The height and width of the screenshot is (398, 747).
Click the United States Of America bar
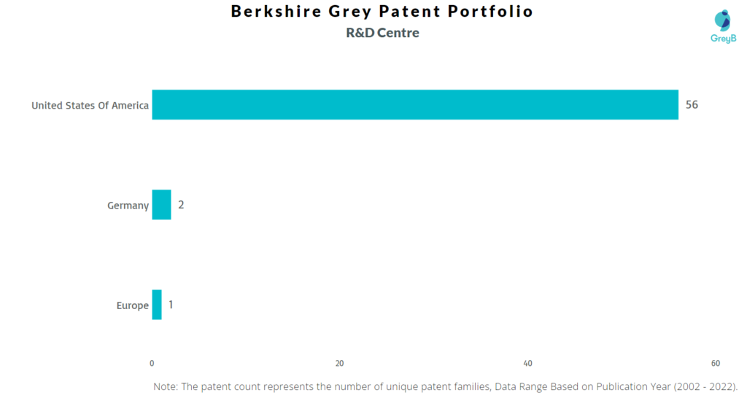414,105
